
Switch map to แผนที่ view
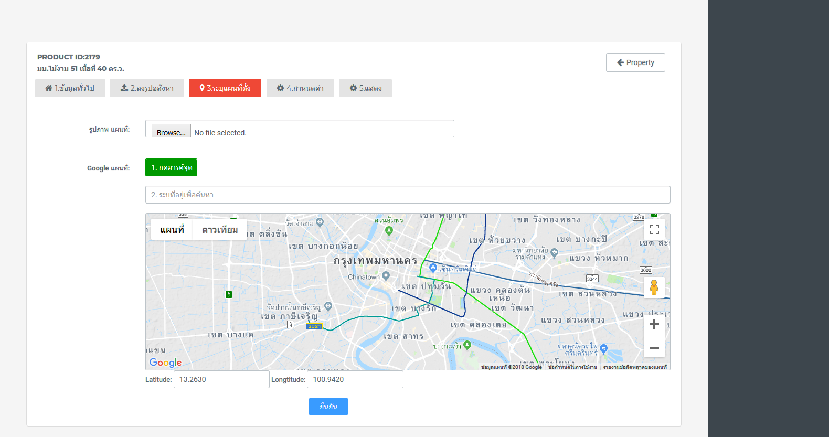[172, 230]
